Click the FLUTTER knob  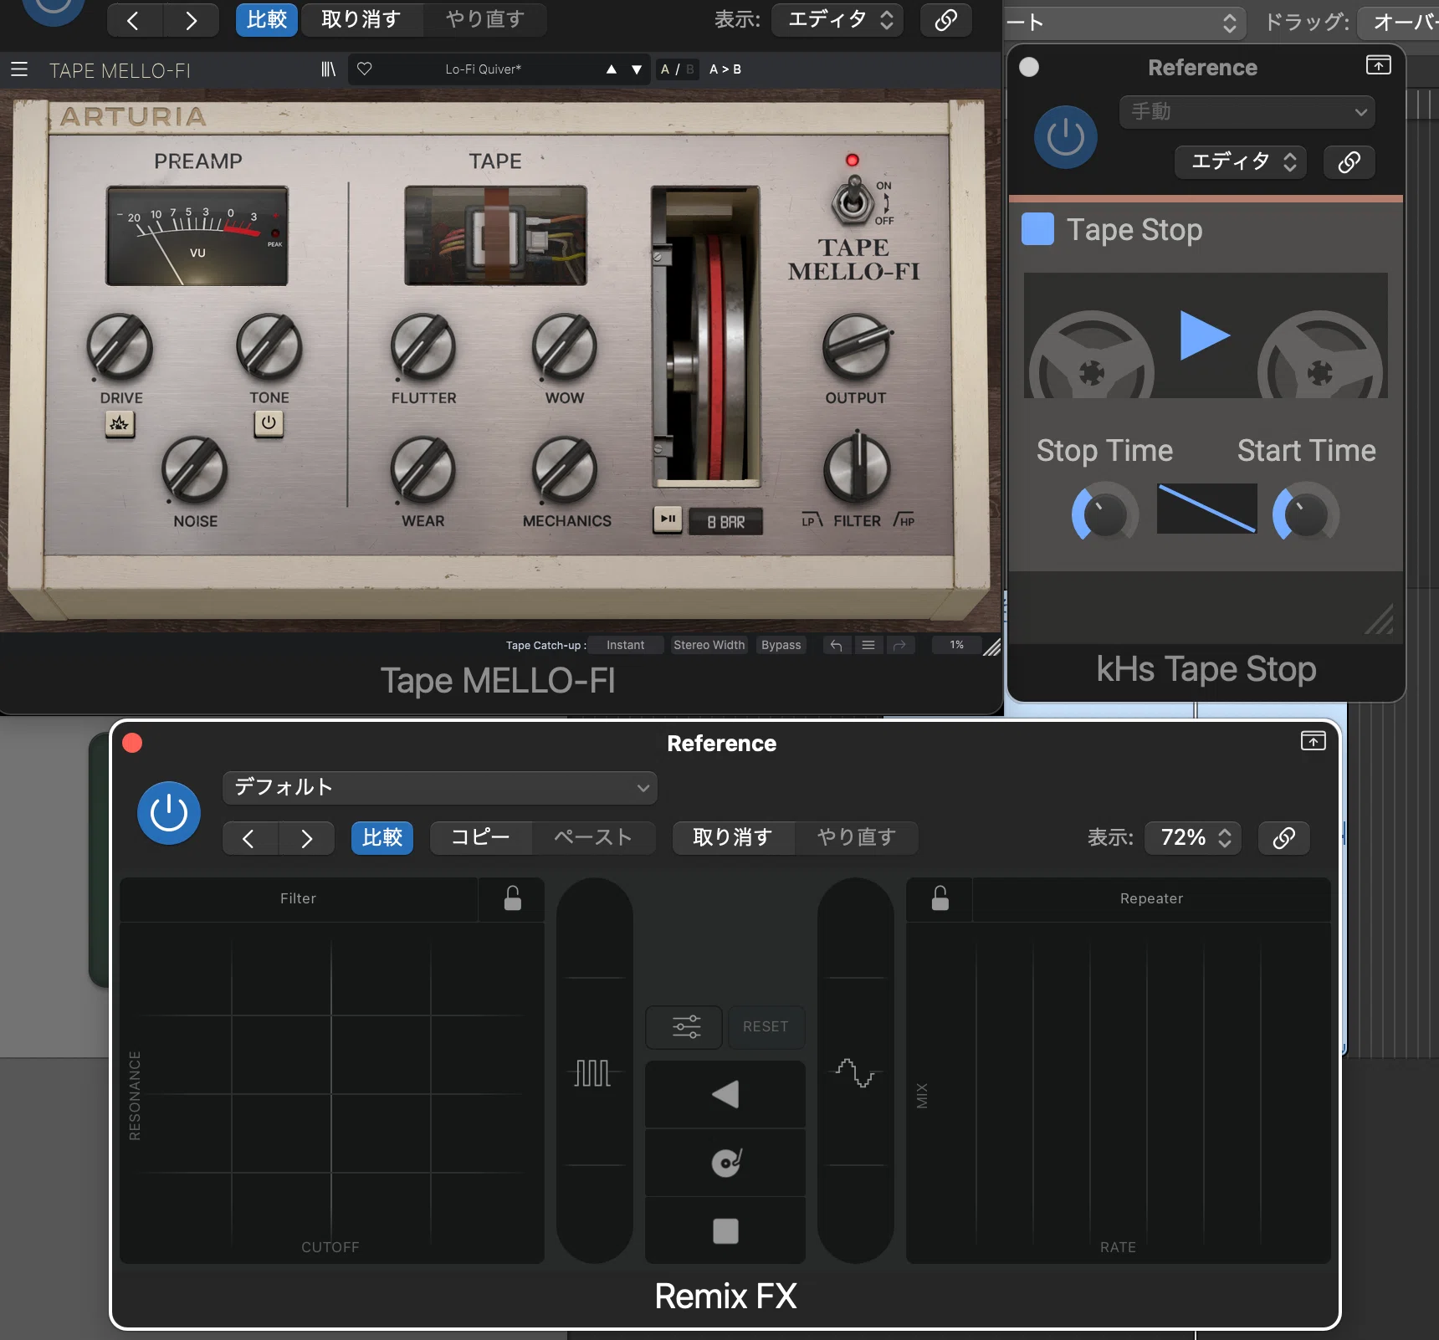(423, 347)
